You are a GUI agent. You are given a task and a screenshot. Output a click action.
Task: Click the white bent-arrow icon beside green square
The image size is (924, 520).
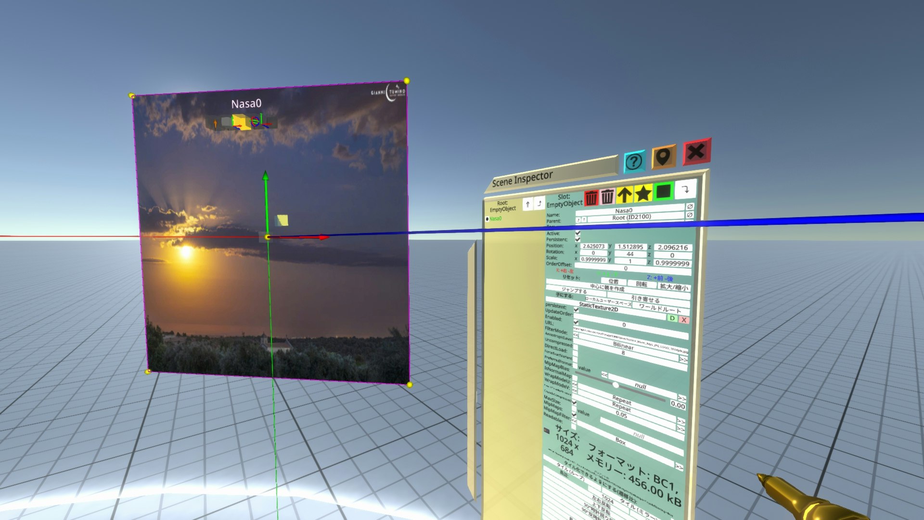click(x=685, y=189)
